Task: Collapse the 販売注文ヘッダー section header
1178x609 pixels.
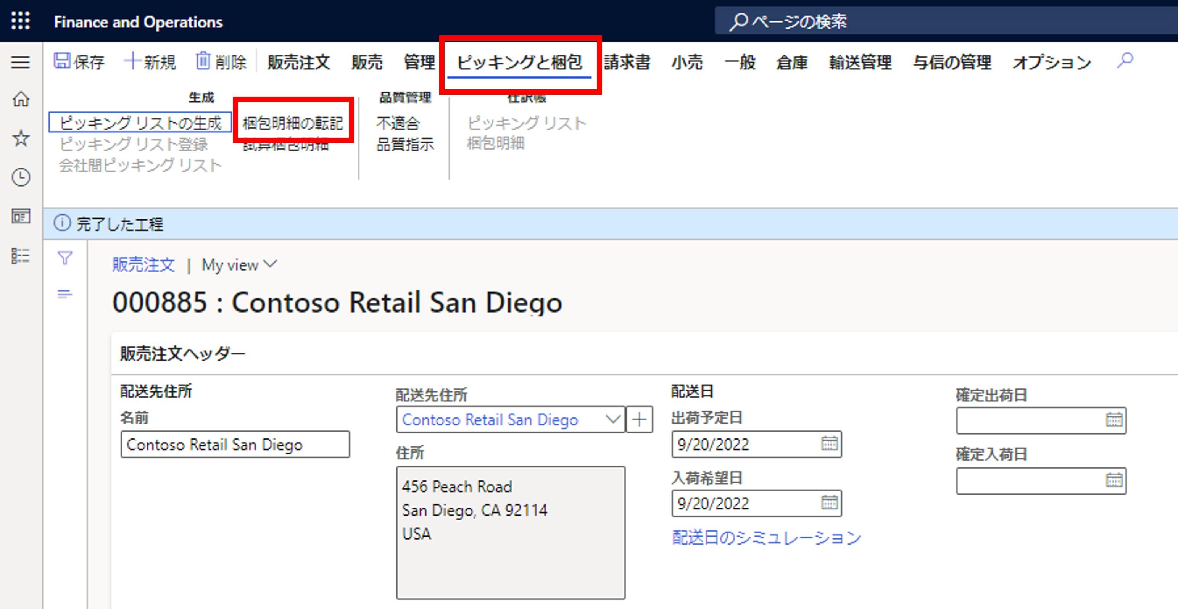Action: click(182, 353)
